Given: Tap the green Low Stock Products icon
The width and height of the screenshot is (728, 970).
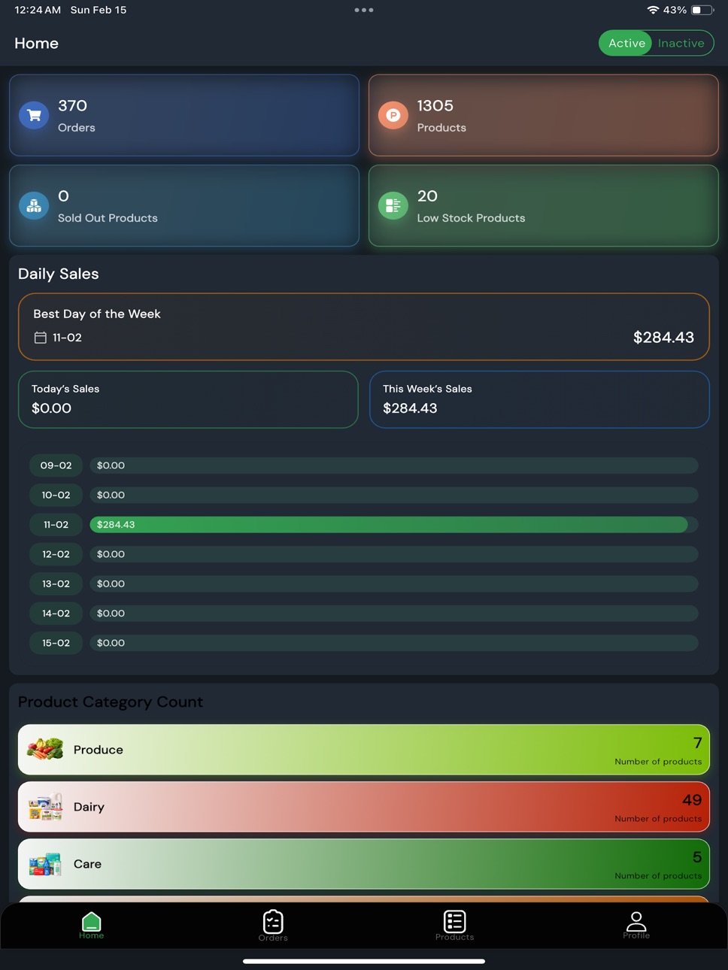Looking at the screenshot, I should [x=393, y=205].
